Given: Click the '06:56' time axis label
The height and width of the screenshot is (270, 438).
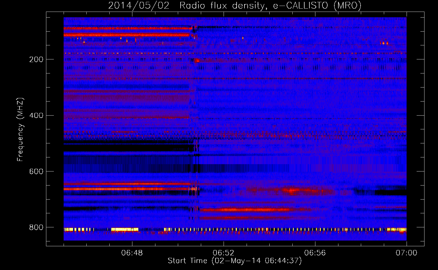Looking at the screenshot, I should tap(315, 253).
